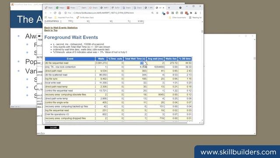
Task: Select the log file sync event cell
Action: (70, 79)
